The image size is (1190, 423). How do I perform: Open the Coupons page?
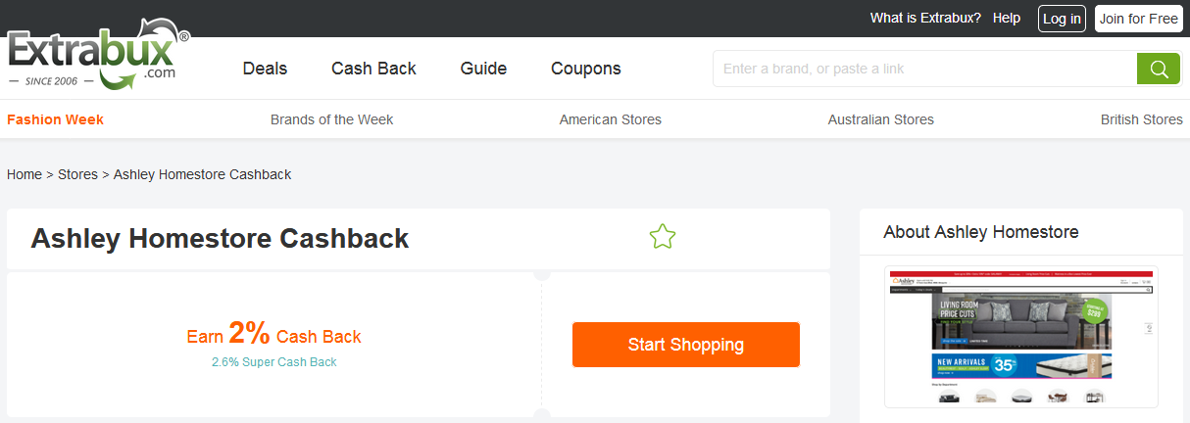[585, 69]
